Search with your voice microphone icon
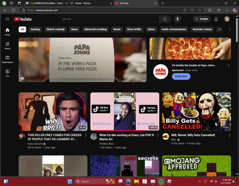The image size is (239, 186). [x=177, y=19]
